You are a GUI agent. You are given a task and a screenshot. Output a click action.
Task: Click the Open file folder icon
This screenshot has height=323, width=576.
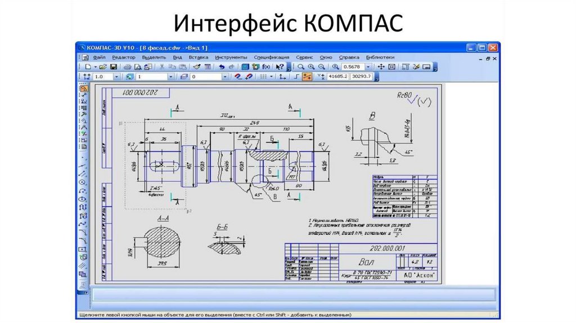click(103, 67)
